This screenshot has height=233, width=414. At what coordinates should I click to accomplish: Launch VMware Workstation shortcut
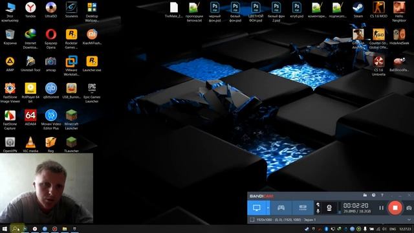tap(71, 66)
